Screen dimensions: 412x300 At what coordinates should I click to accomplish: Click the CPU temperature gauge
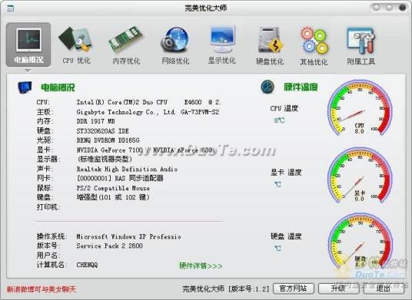pyautogui.click(x=360, y=107)
